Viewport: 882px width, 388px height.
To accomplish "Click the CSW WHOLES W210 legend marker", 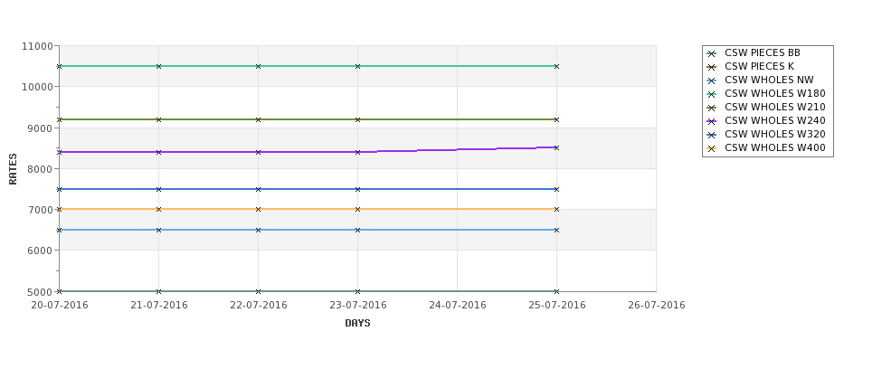I will 712,108.
